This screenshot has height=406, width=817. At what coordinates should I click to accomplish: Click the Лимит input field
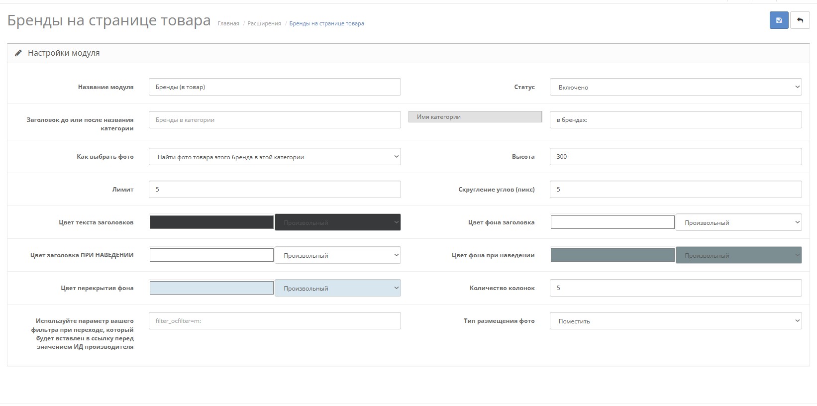(275, 189)
